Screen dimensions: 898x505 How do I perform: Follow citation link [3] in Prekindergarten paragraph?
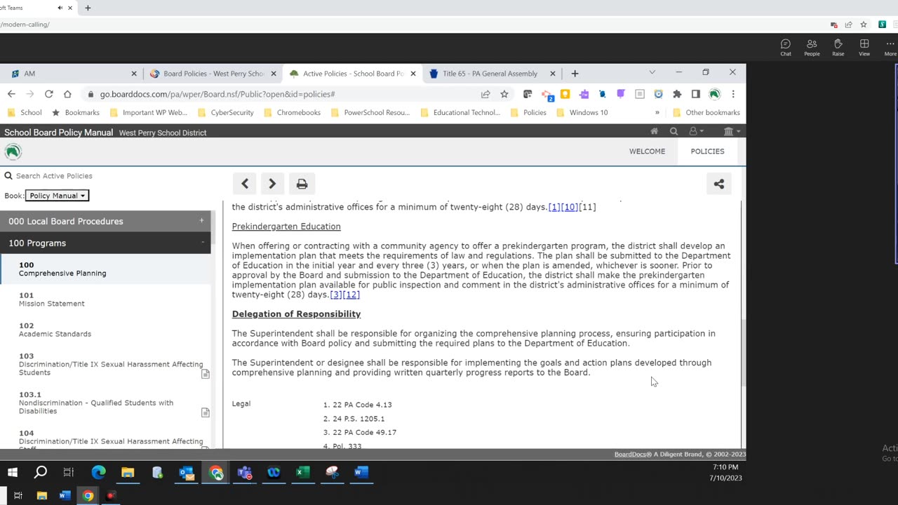click(336, 295)
